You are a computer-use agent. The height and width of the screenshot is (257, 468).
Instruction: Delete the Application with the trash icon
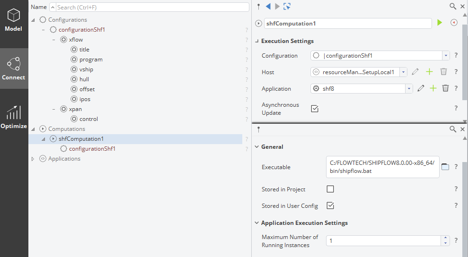(x=445, y=88)
